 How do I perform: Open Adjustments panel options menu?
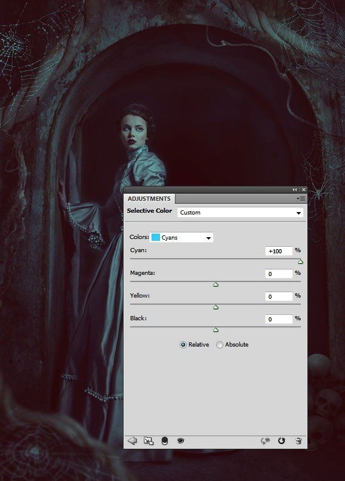(301, 199)
